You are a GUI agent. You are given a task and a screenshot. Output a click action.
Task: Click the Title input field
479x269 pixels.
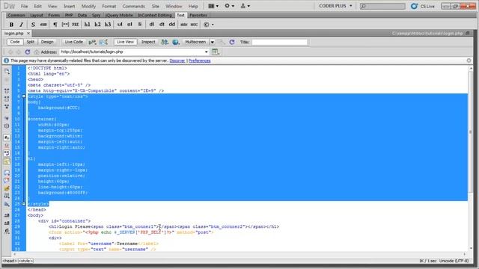pos(279,42)
